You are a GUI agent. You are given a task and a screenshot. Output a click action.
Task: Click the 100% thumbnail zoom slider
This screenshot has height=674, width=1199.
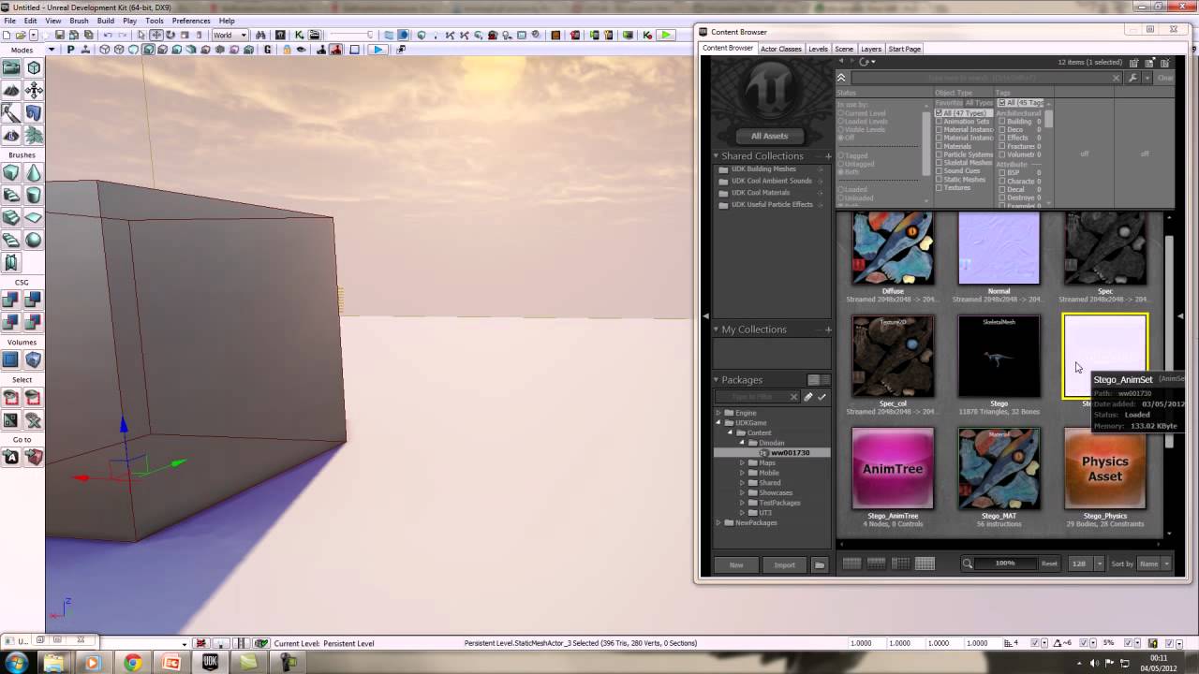[x=1005, y=564]
